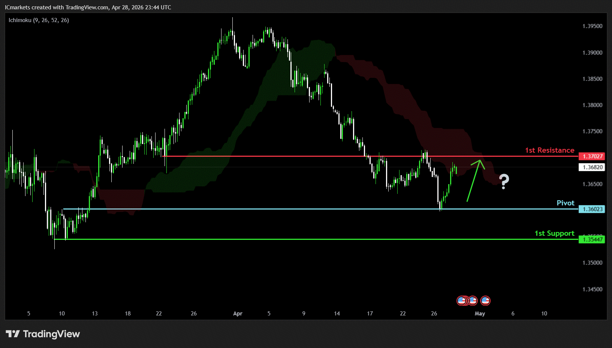Image resolution: width=612 pixels, height=348 pixels.
Task: Click the leftmost US economic event flag
Action: click(461, 300)
